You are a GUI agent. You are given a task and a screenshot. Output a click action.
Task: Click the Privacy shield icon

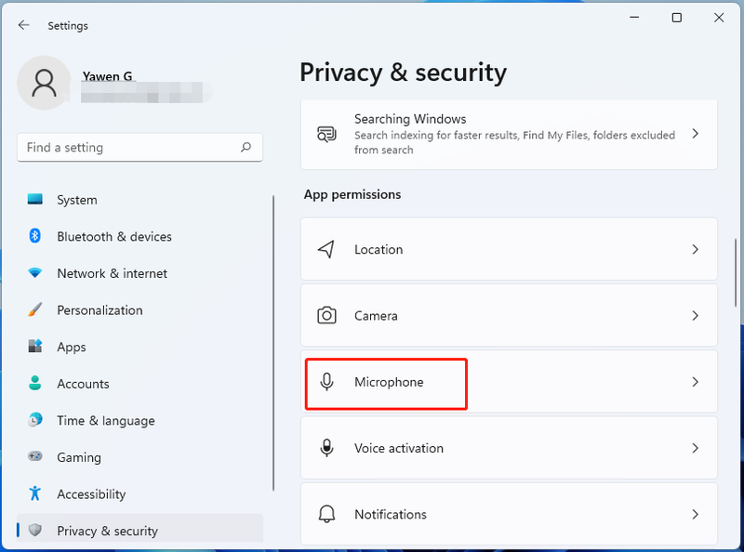click(x=35, y=530)
